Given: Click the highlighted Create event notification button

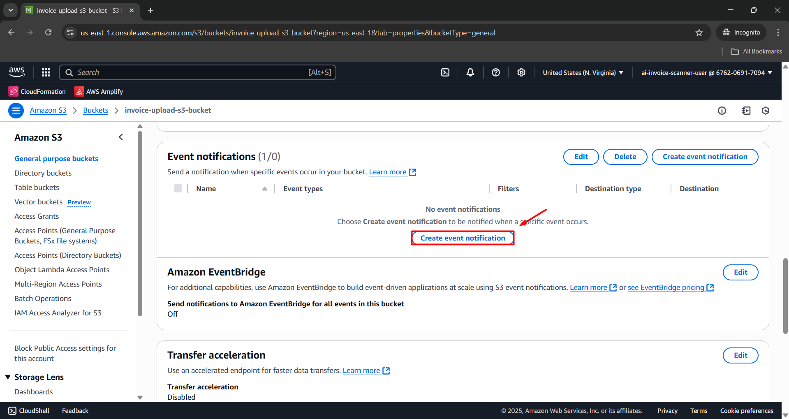Looking at the screenshot, I should [463, 238].
